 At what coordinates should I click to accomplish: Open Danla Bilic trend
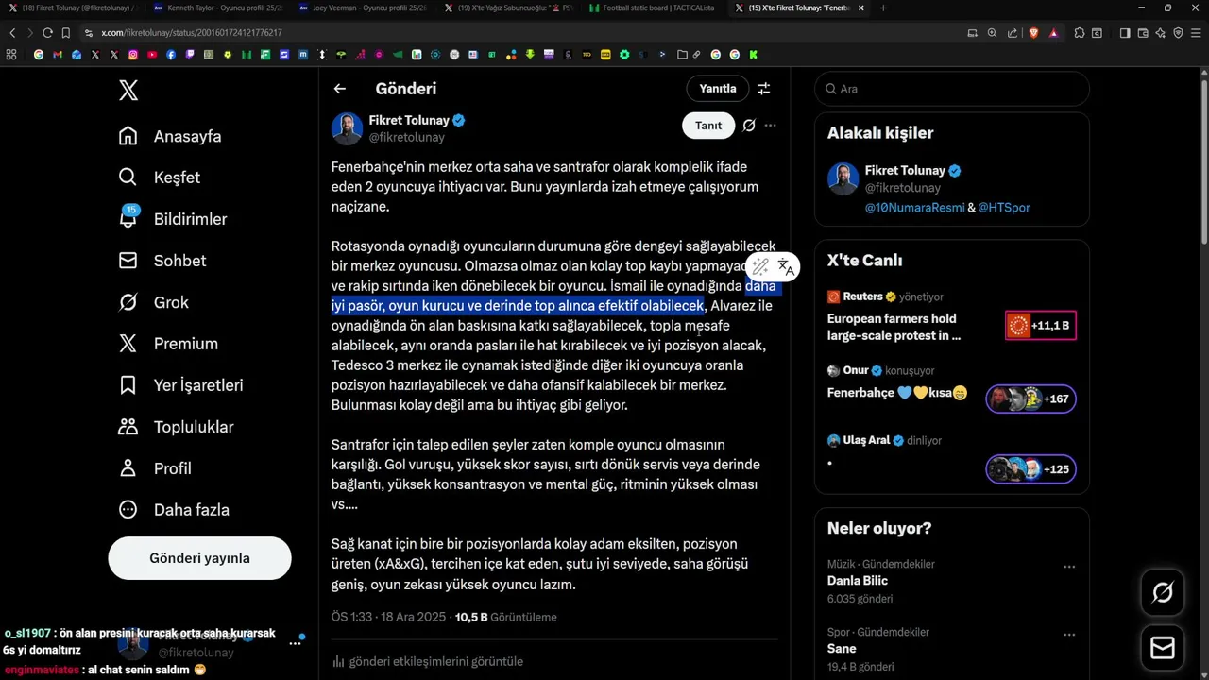[x=858, y=581]
